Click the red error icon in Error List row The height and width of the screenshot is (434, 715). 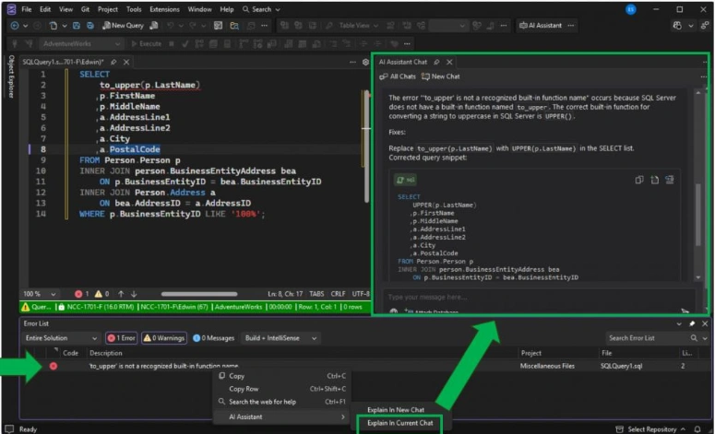[x=54, y=366]
